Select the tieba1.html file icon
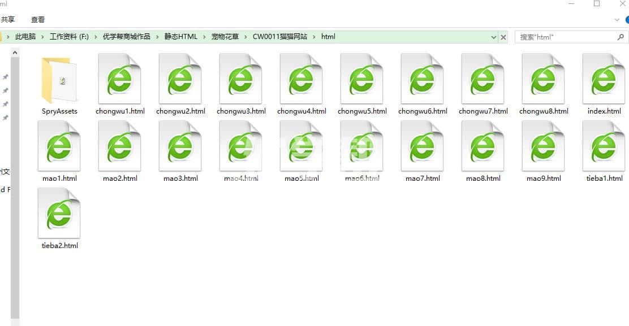This screenshot has height=326, width=629. coord(604,146)
